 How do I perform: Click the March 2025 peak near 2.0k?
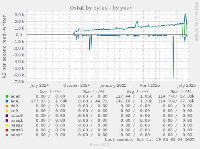(x=137, y=21)
